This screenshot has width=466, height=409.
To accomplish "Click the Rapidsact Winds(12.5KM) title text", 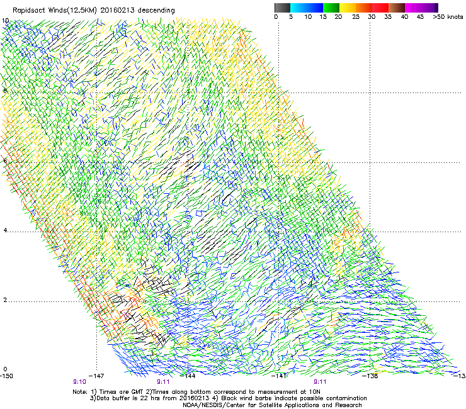I will 94,11.
